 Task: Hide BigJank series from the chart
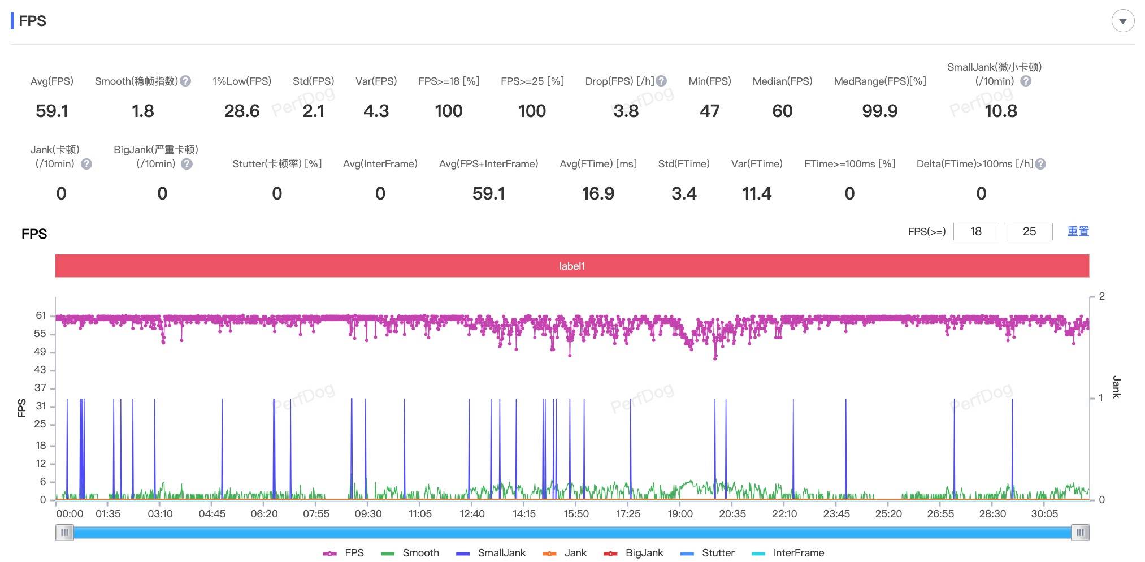tap(634, 553)
